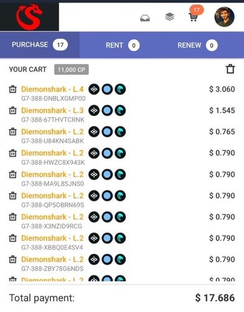Open the inbox tray icon
This screenshot has height=312, width=244.
click(x=145, y=18)
